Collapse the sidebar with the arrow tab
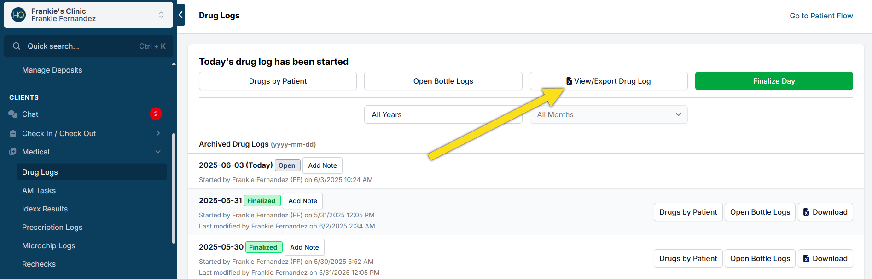Screen dimensions: 872x279 click(x=181, y=15)
